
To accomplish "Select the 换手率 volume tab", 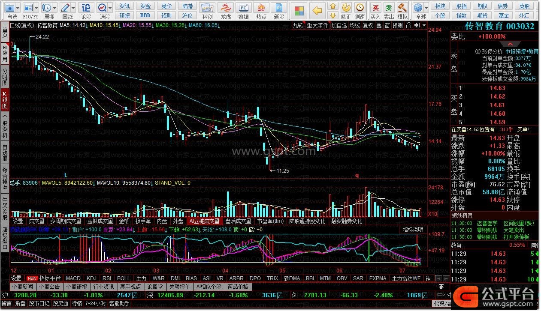I will 143,221.
